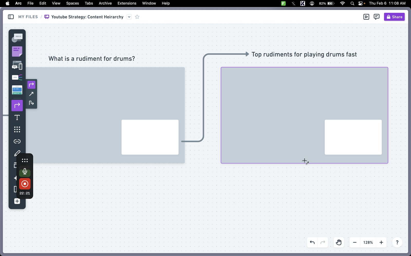This screenshot has width=411, height=256.
Task: Choose the straight arrow connector style
Action: coord(31,94)
